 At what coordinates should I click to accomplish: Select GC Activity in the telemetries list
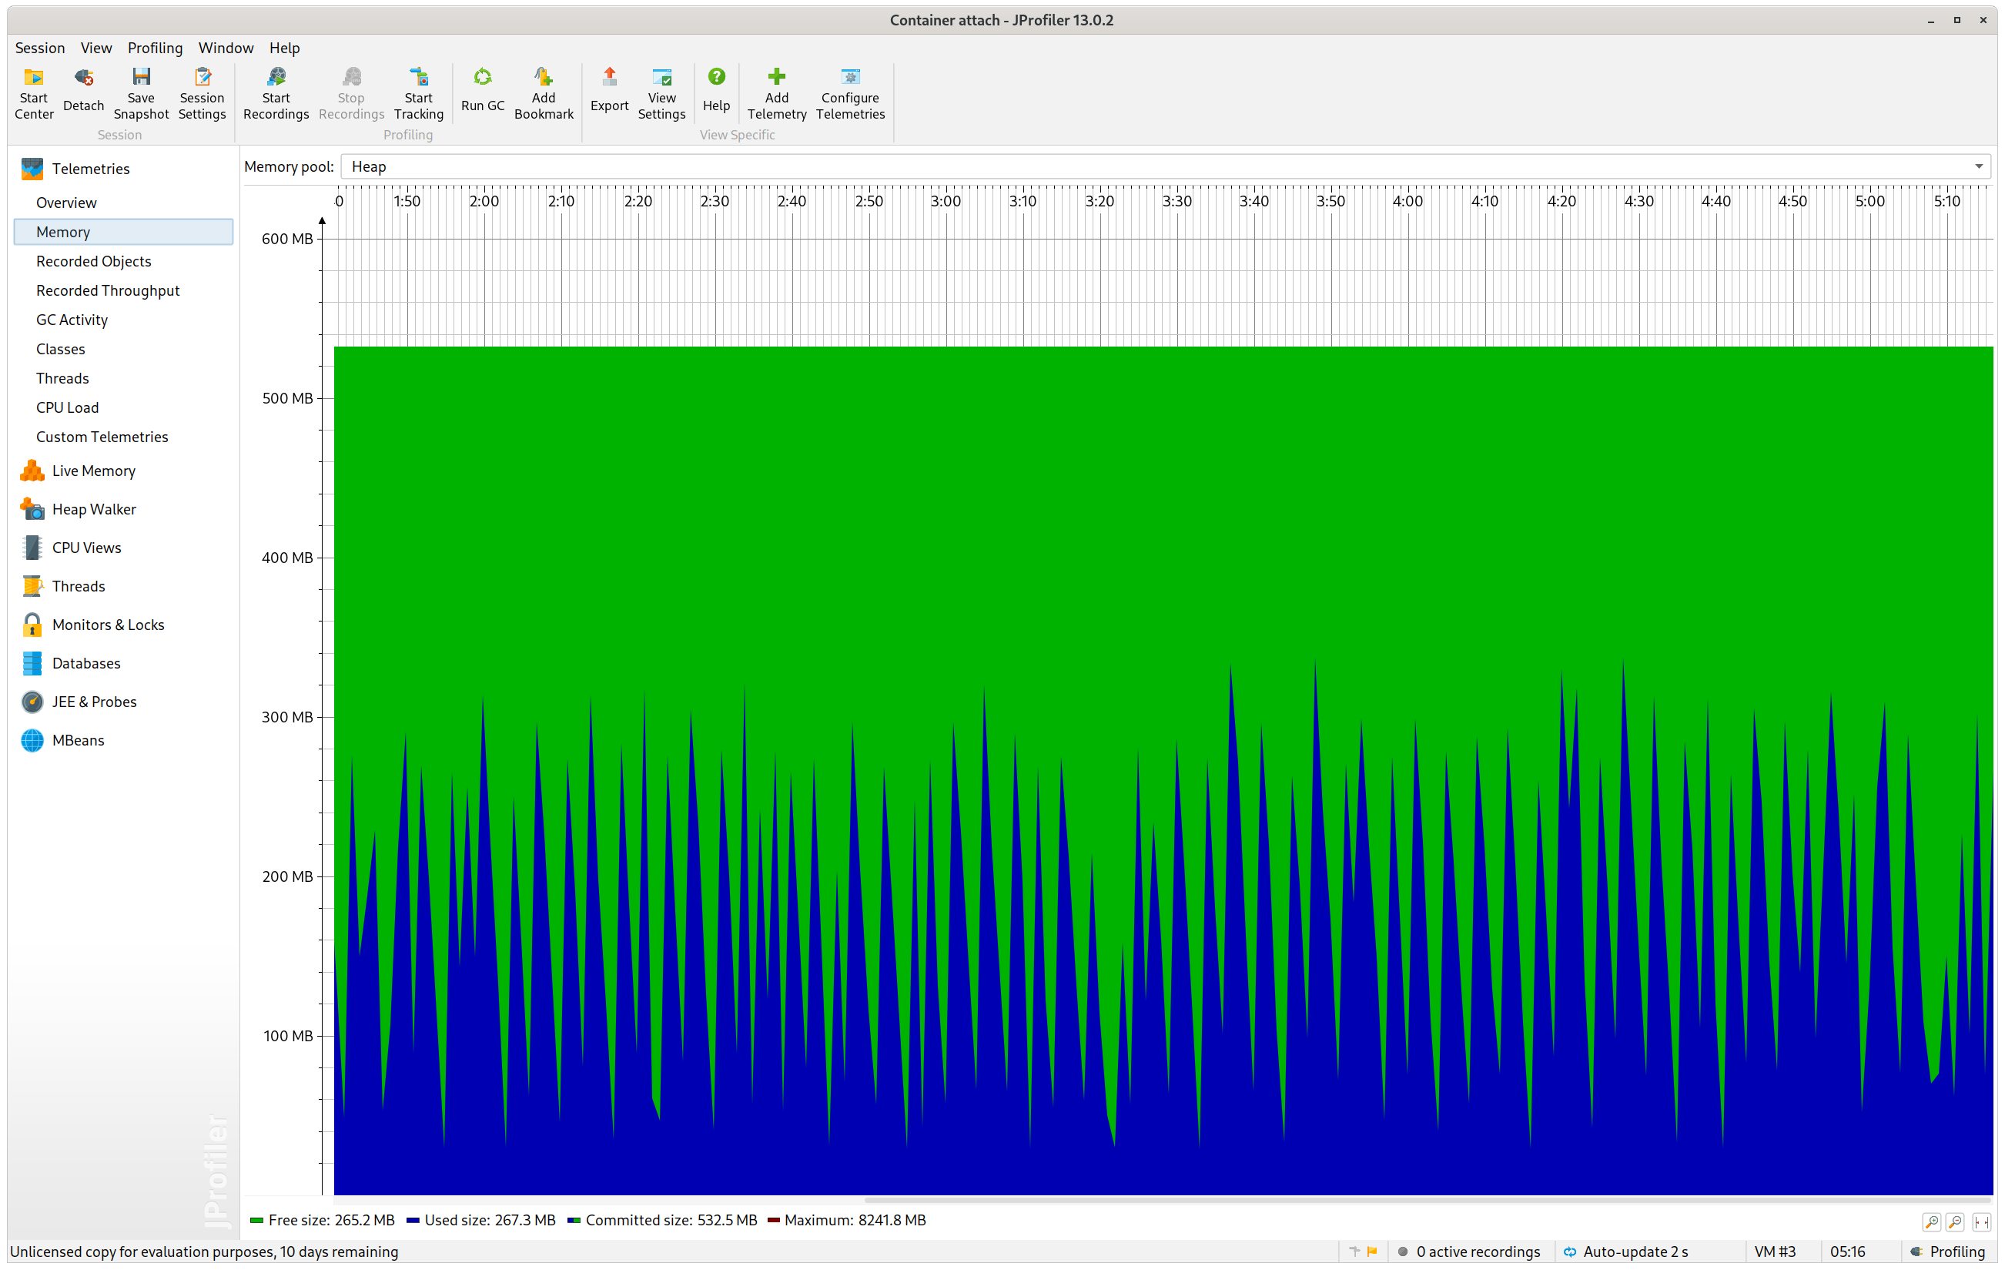click(72, 320)
